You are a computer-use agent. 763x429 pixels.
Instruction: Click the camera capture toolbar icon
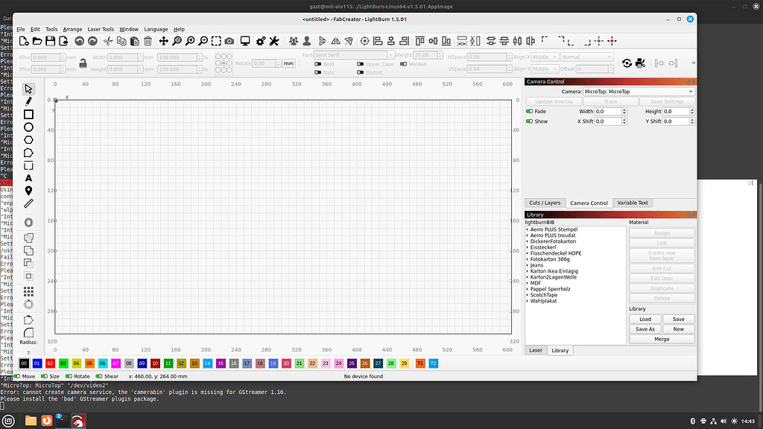tap(229, 41)
